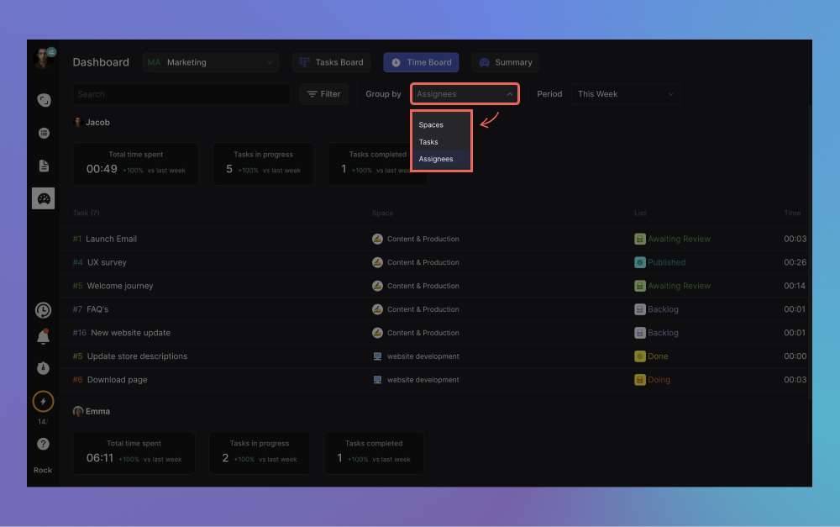Image resolution: width=840 pixels, height=527 pixels.
Task: Collapse the Group by Assignees dropdown
Action: 465,94
